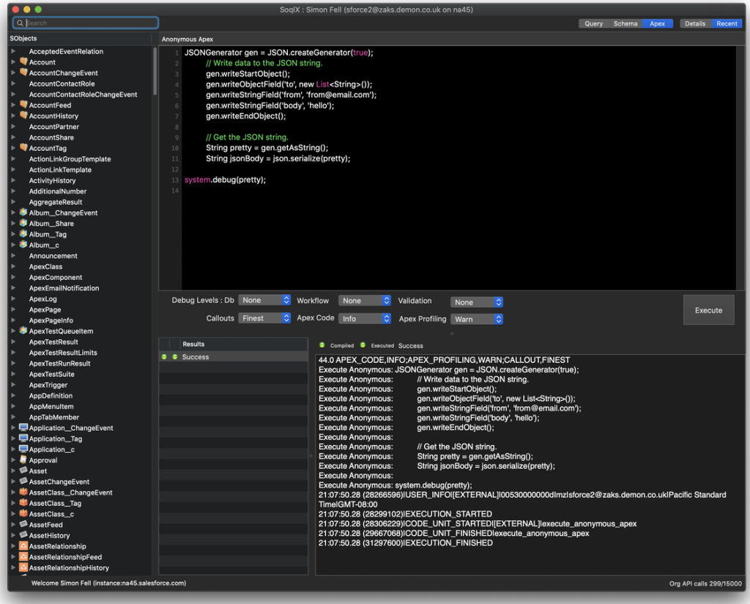Toggle the Details panel button
Screen dimensions: 750x604
[x=695, y=23]
